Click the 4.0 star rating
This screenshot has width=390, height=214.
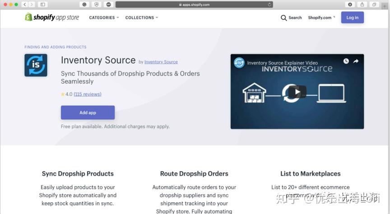(x=67, y=94)
